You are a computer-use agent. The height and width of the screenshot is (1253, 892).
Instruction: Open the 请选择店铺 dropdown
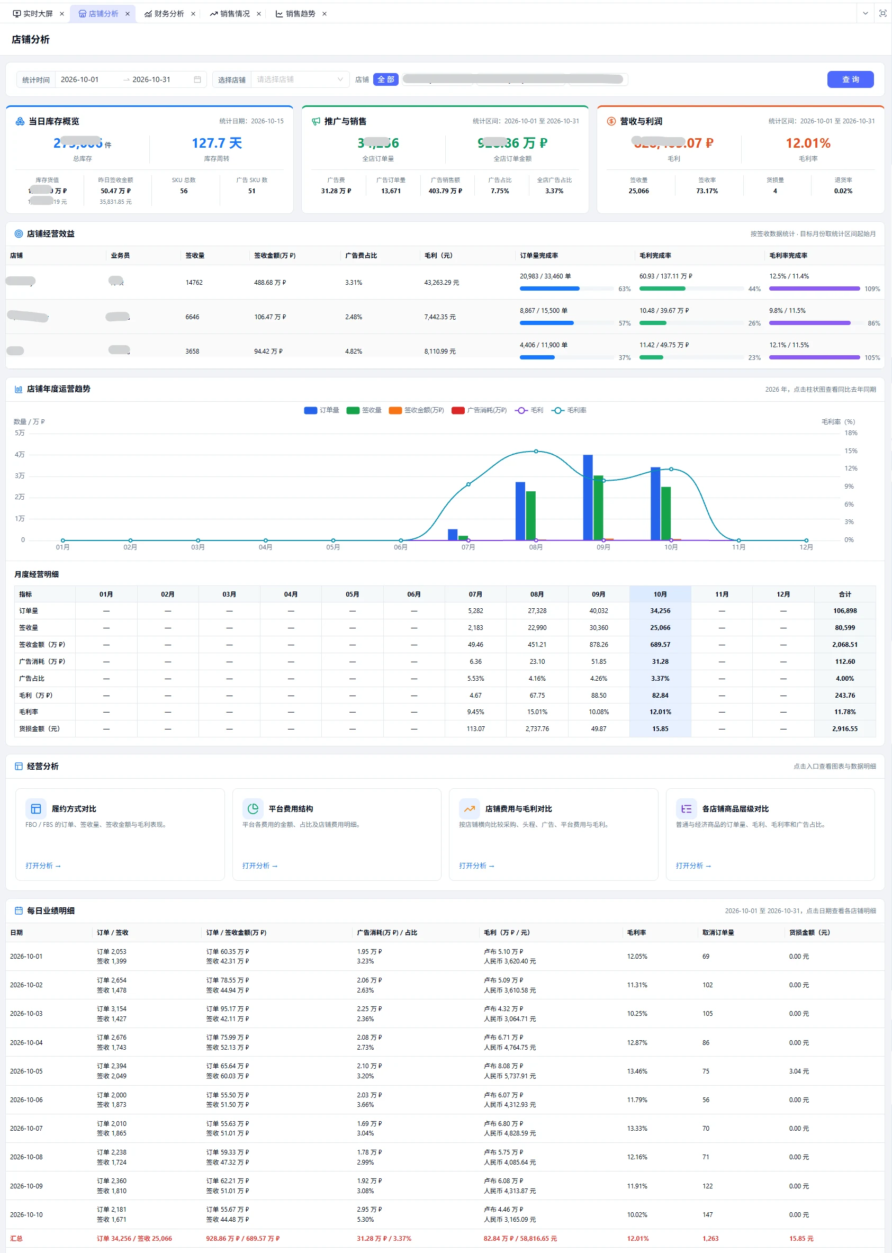tap(300, 79)
